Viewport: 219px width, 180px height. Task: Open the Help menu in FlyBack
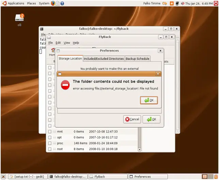pyautogui.click(x=76, y=43)
